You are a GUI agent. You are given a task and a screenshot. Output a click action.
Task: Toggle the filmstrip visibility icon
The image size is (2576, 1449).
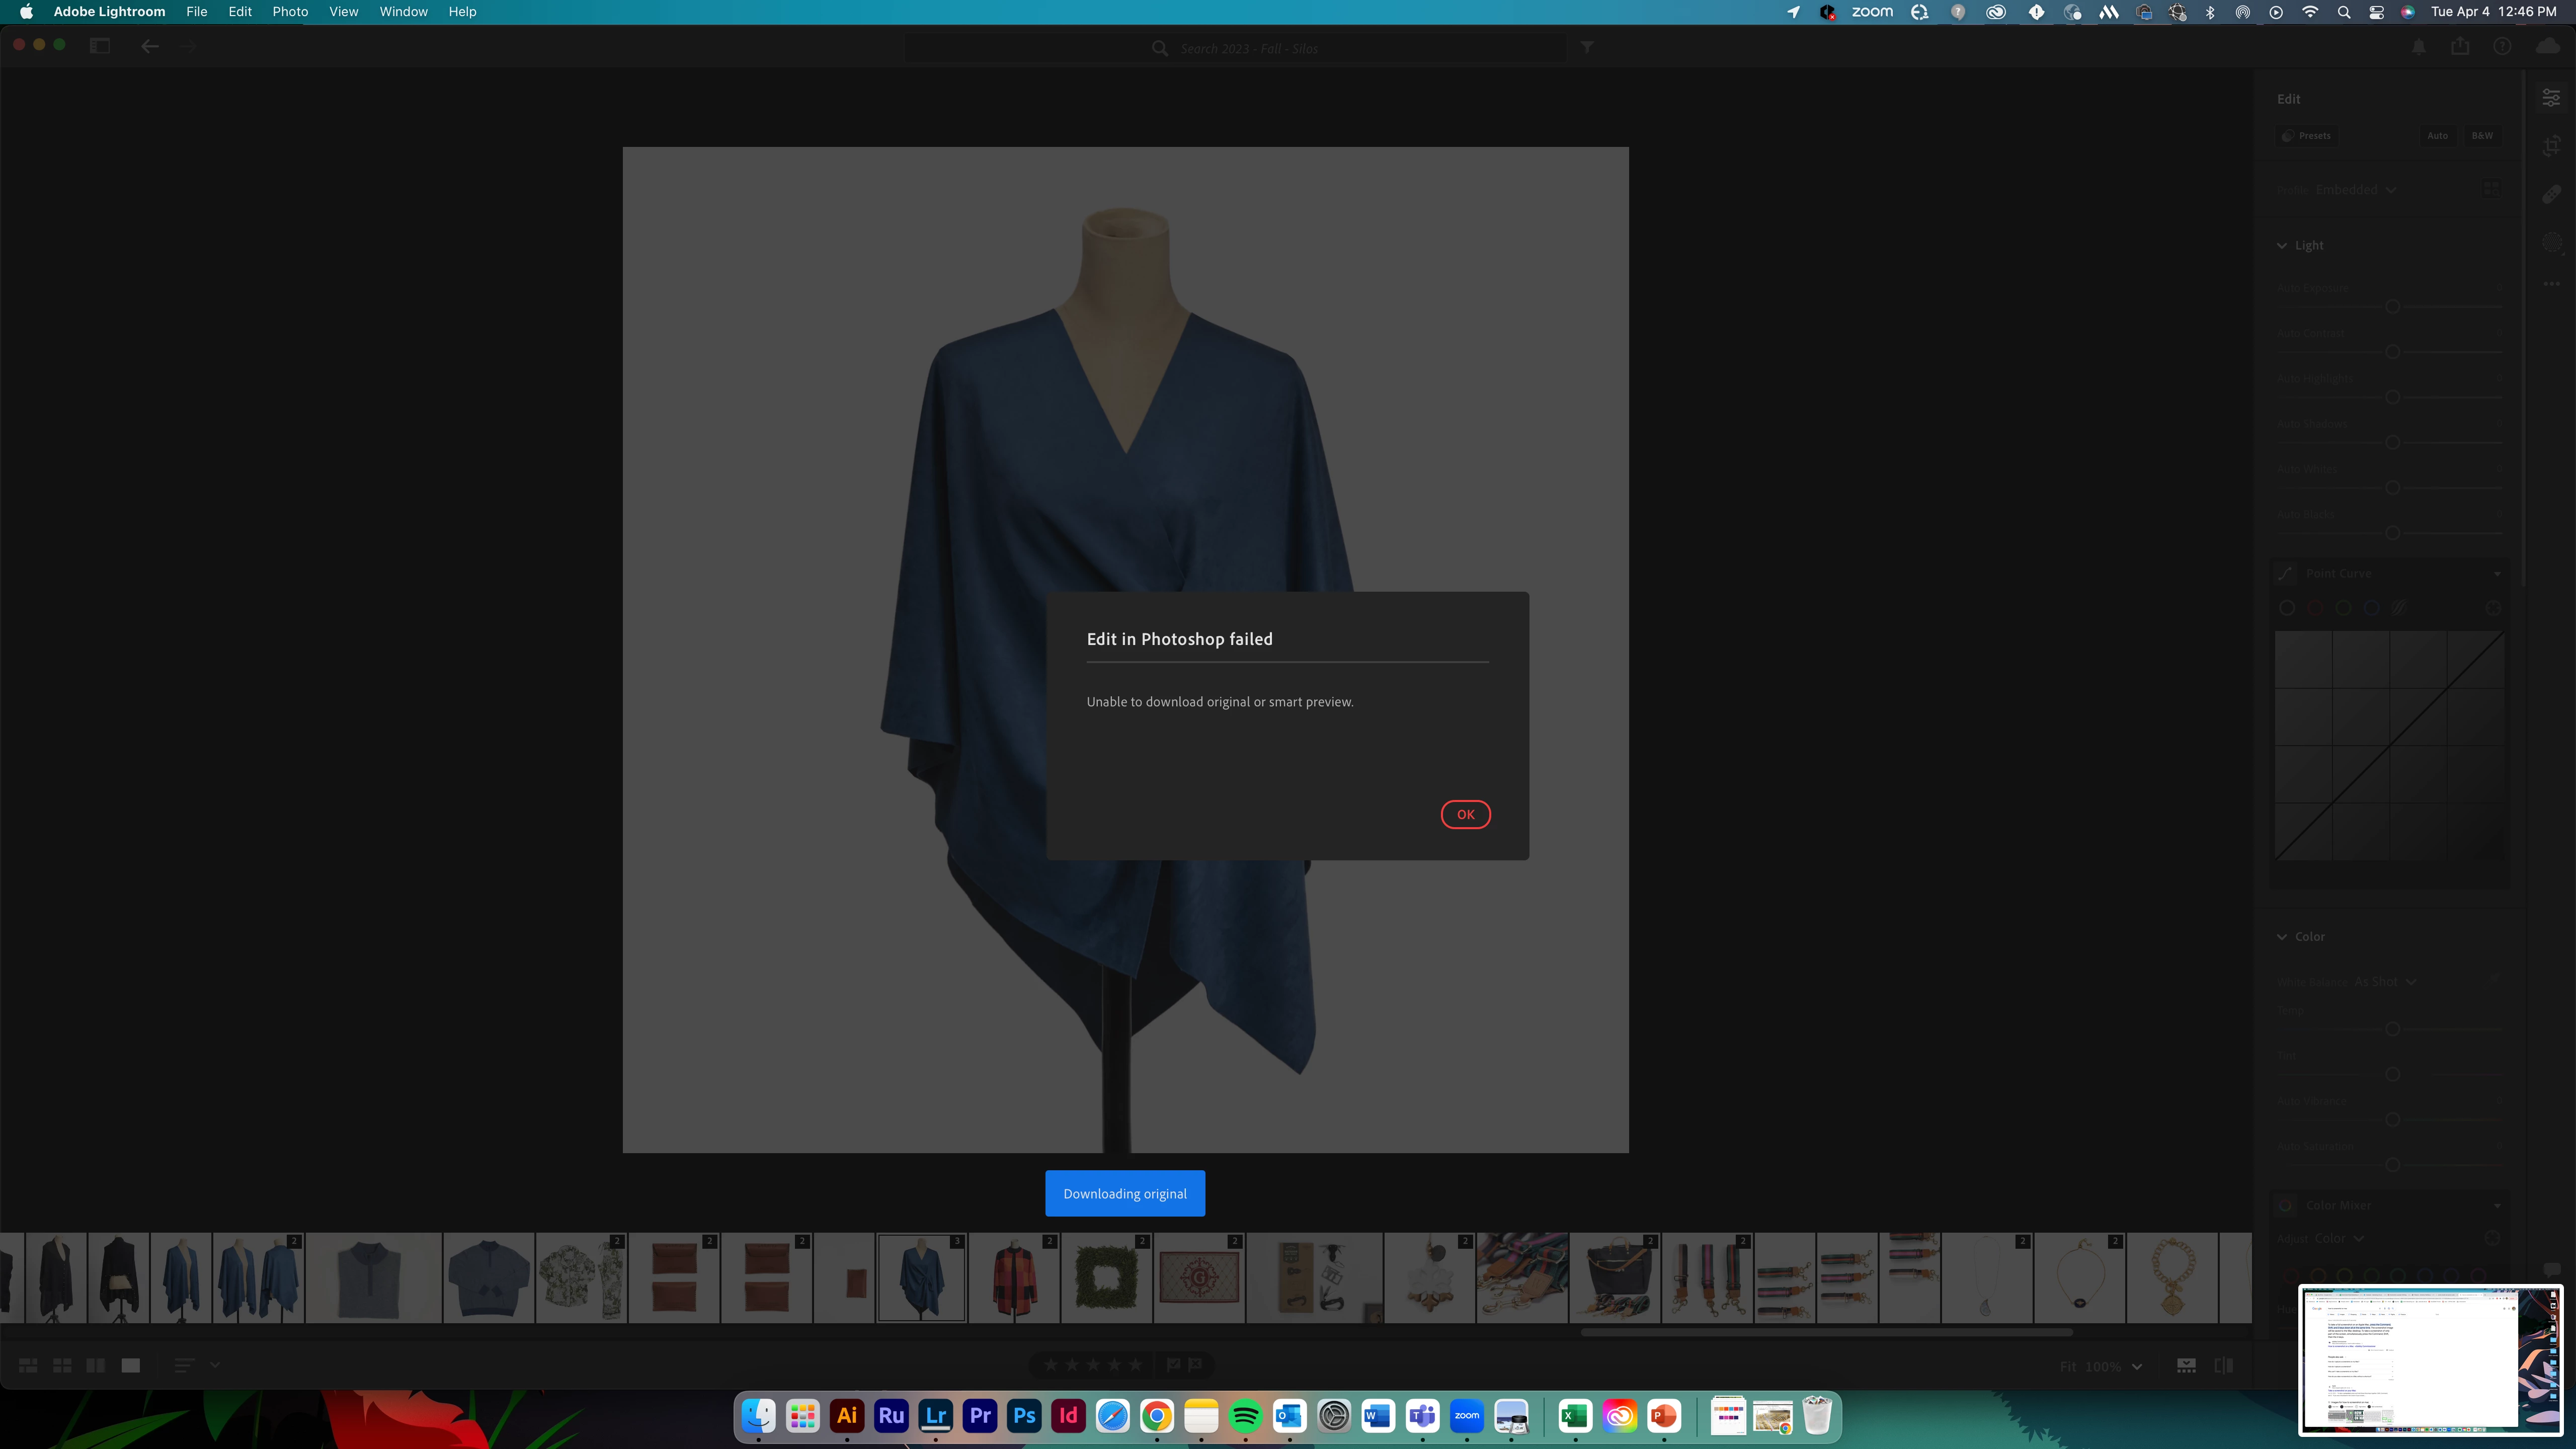(x=2186, y=1365)
